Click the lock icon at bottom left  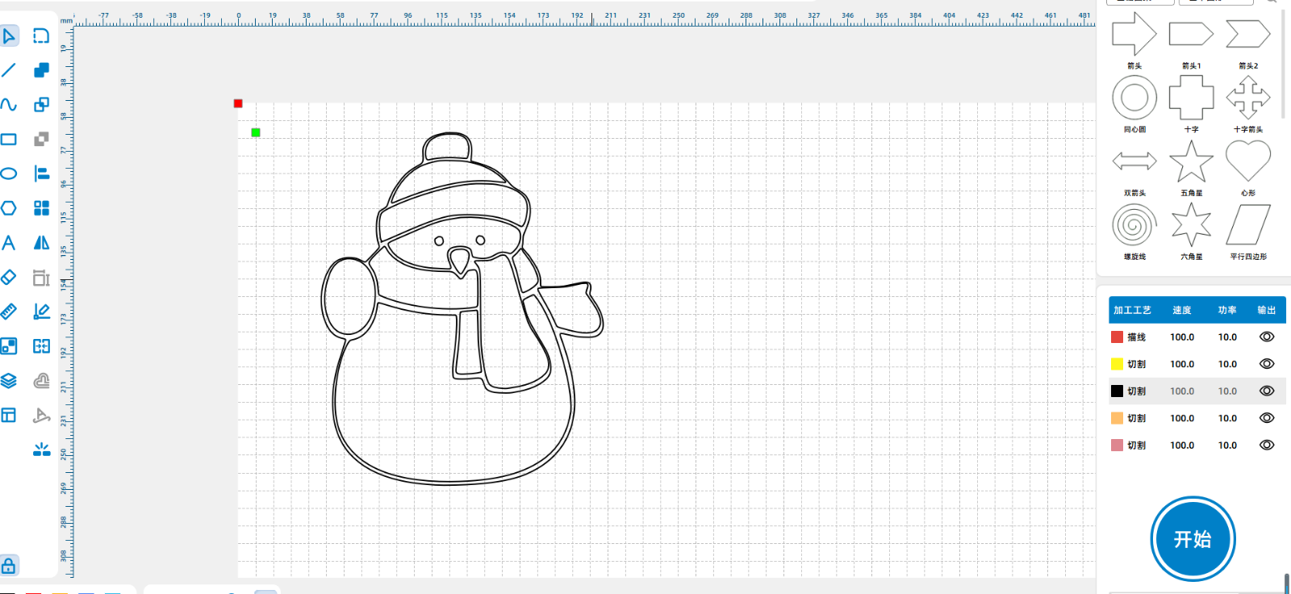(x=9, y=566)
